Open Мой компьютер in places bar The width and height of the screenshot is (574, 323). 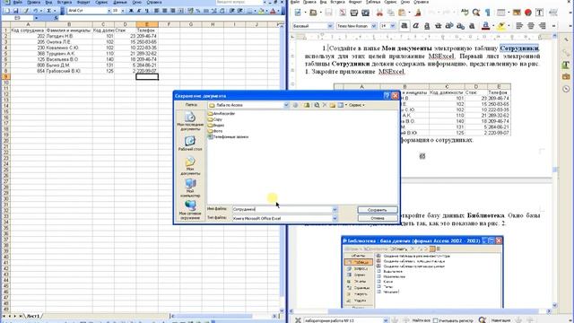(190, 188)
